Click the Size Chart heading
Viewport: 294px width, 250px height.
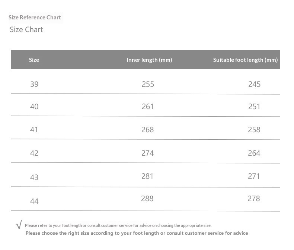coord(26,29)
